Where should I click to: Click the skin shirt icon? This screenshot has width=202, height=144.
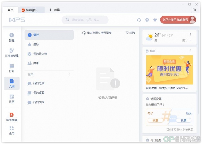click(155, 20)
